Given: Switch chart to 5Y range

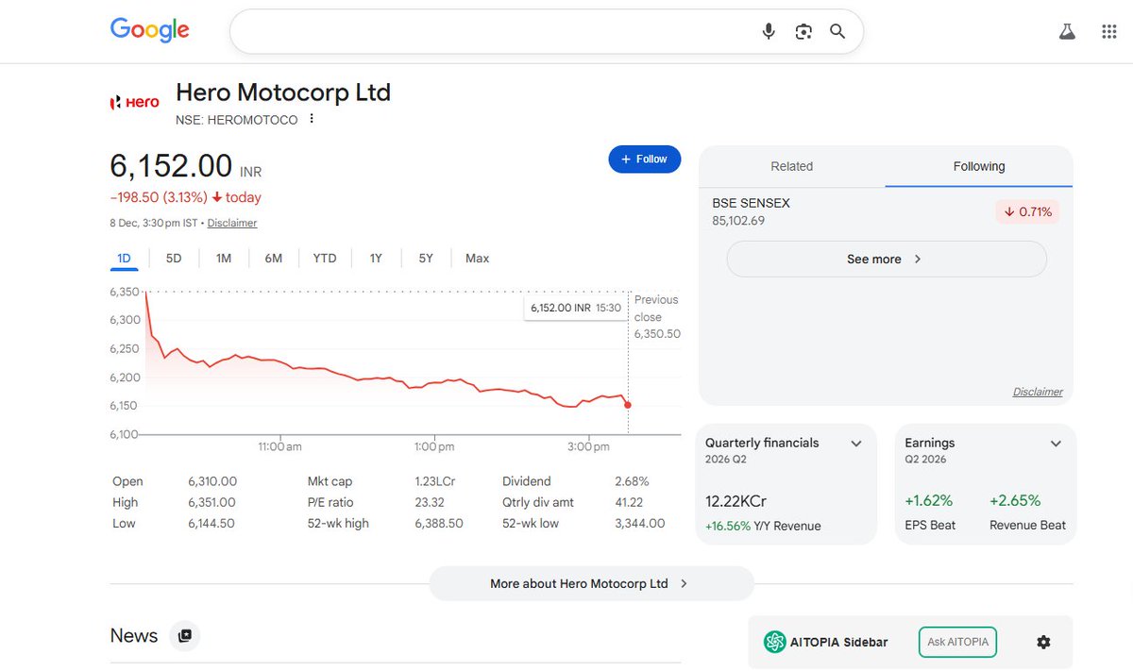Looking at the screenshot, I should pyautogui.click(x=426, y=259).
